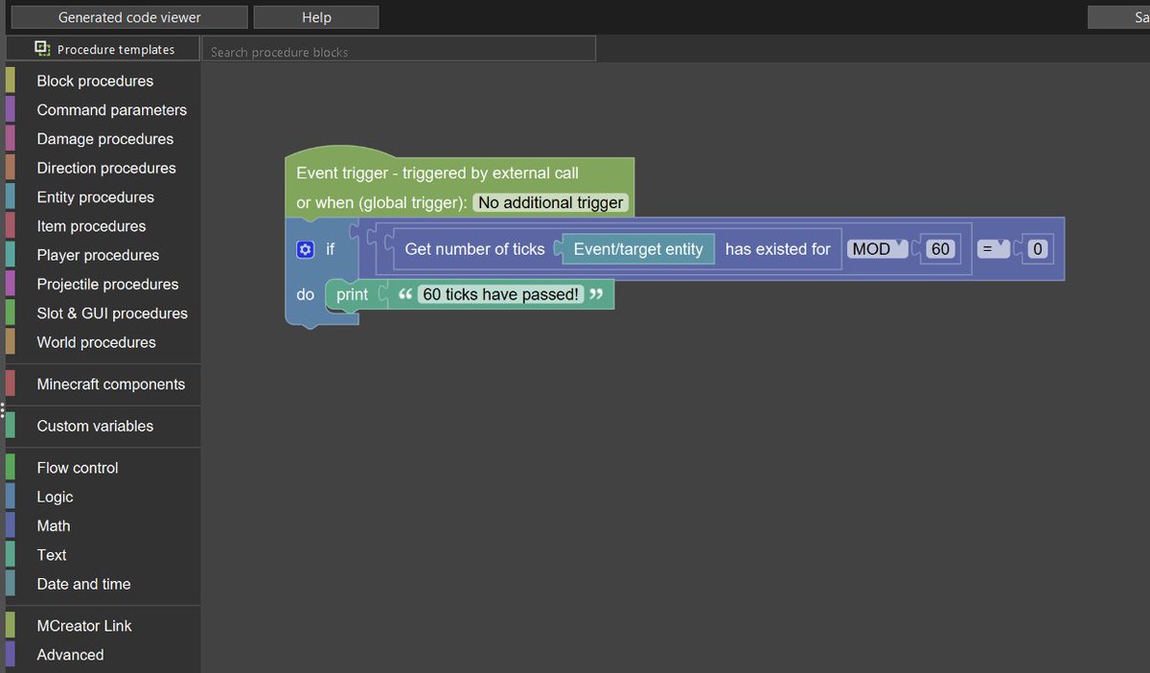Open Slot & GUI procedures category
1150x673 pixels.
112,313
